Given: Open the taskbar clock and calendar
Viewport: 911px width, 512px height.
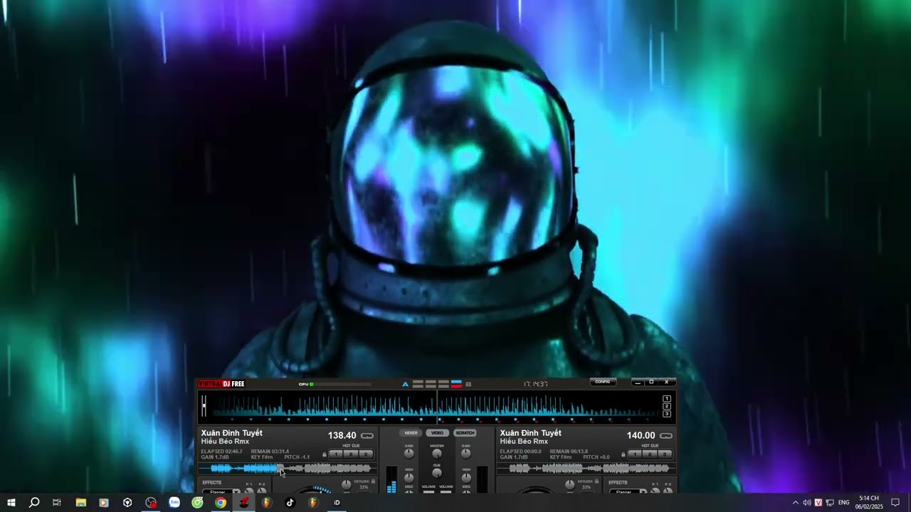Looking at the screenshot, I should tap(869, 503).
